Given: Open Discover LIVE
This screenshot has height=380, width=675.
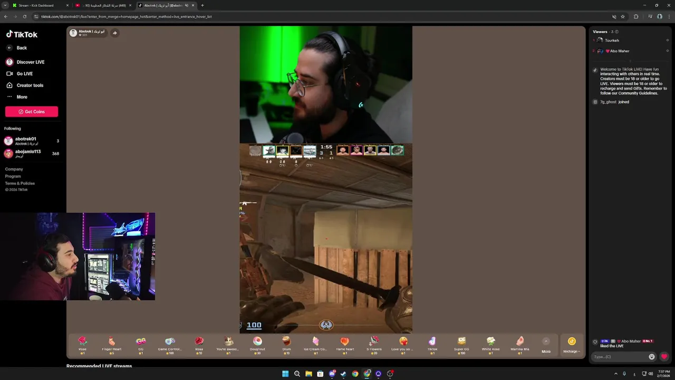Looking at the screenshot, I should pyautogui.click(x=25, y=62).
